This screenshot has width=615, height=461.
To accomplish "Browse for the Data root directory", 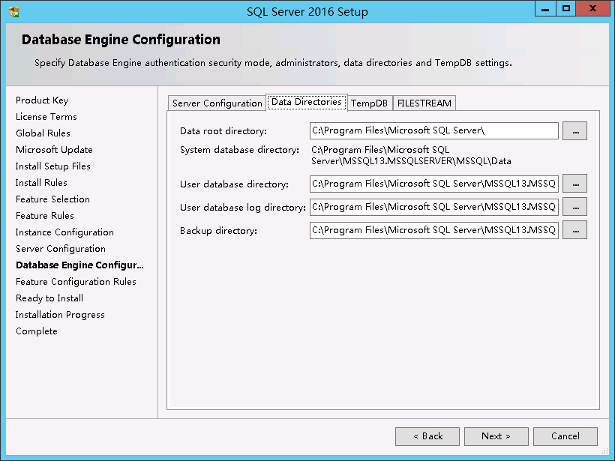I will tap(574, 131).
